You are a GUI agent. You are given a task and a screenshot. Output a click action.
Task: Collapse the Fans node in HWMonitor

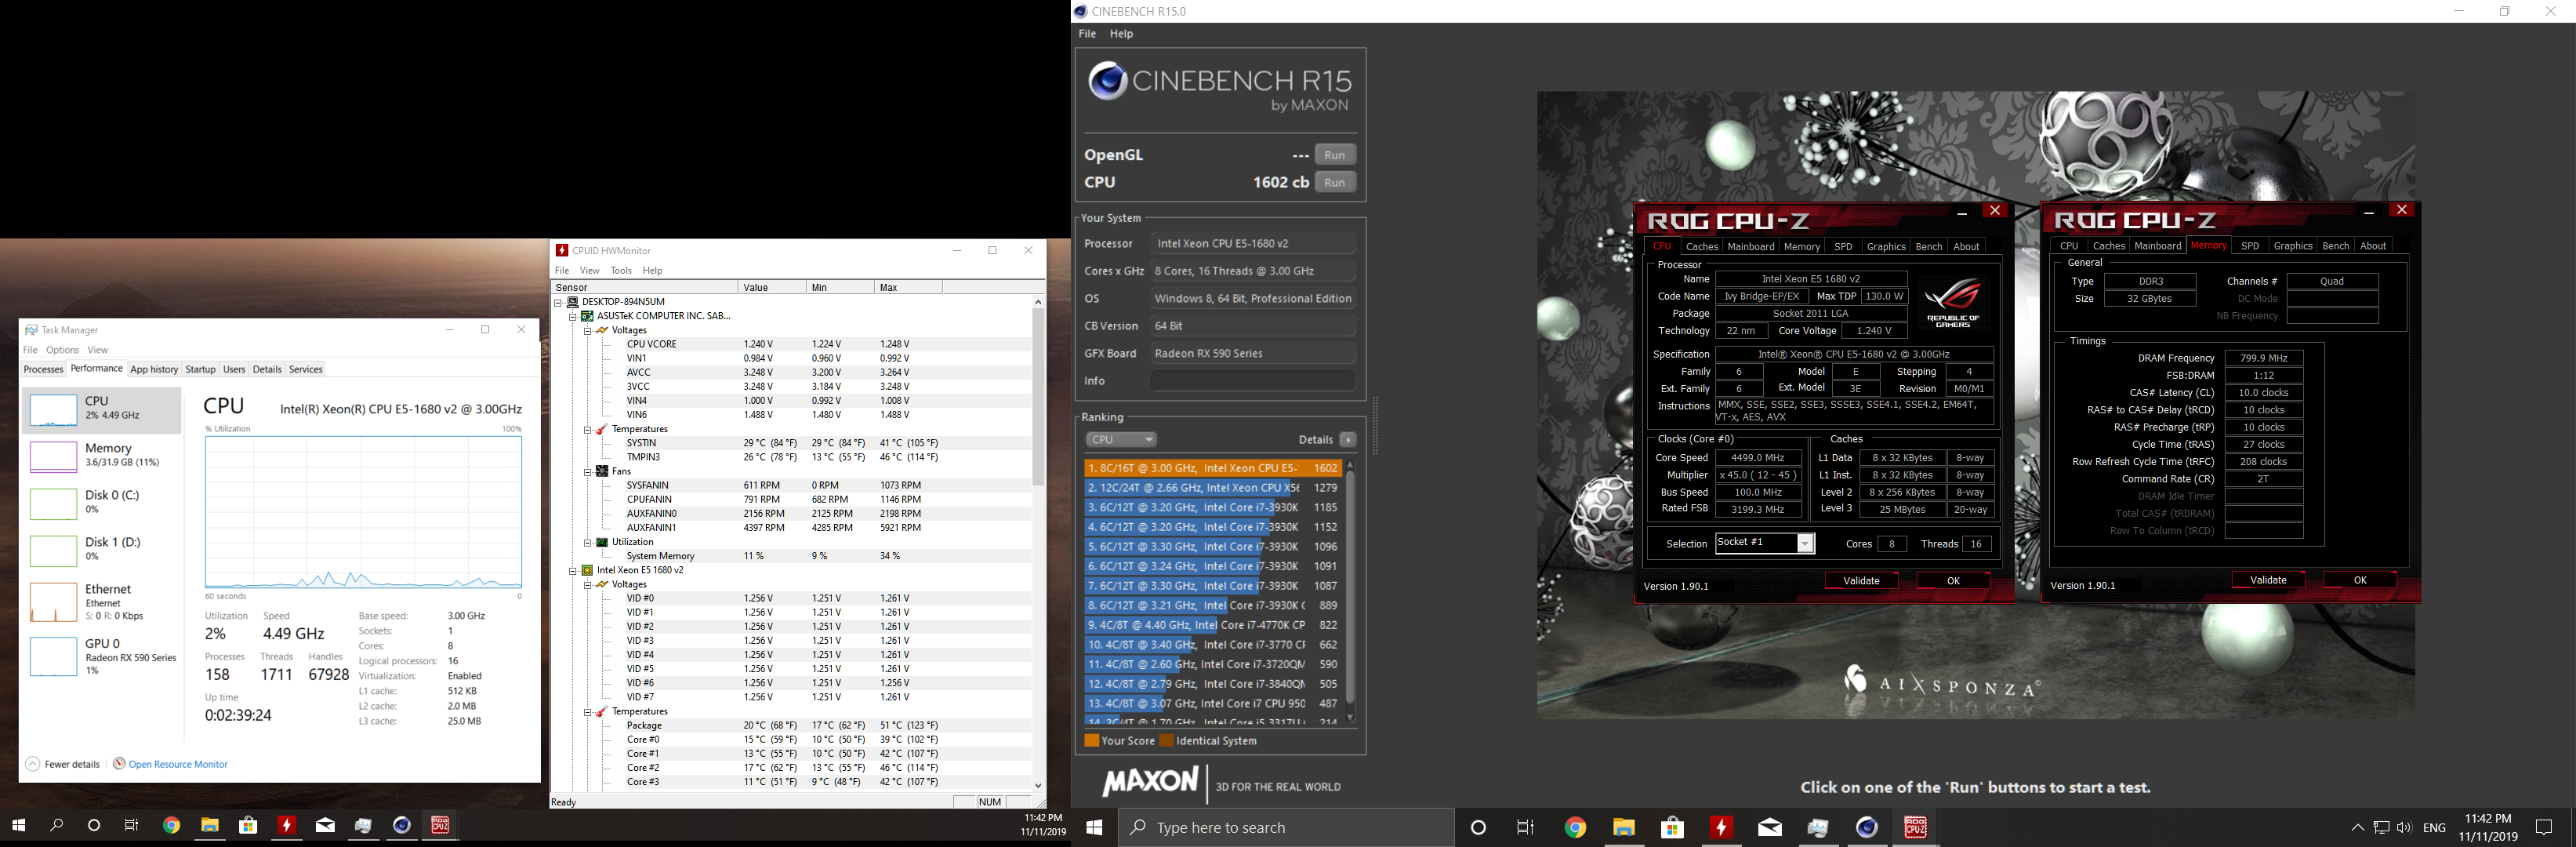click(x=588, y=471)
